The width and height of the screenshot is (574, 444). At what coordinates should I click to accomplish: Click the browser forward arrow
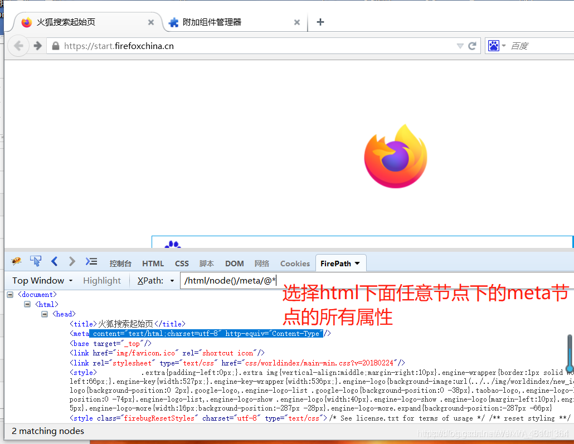pos(37,46)
